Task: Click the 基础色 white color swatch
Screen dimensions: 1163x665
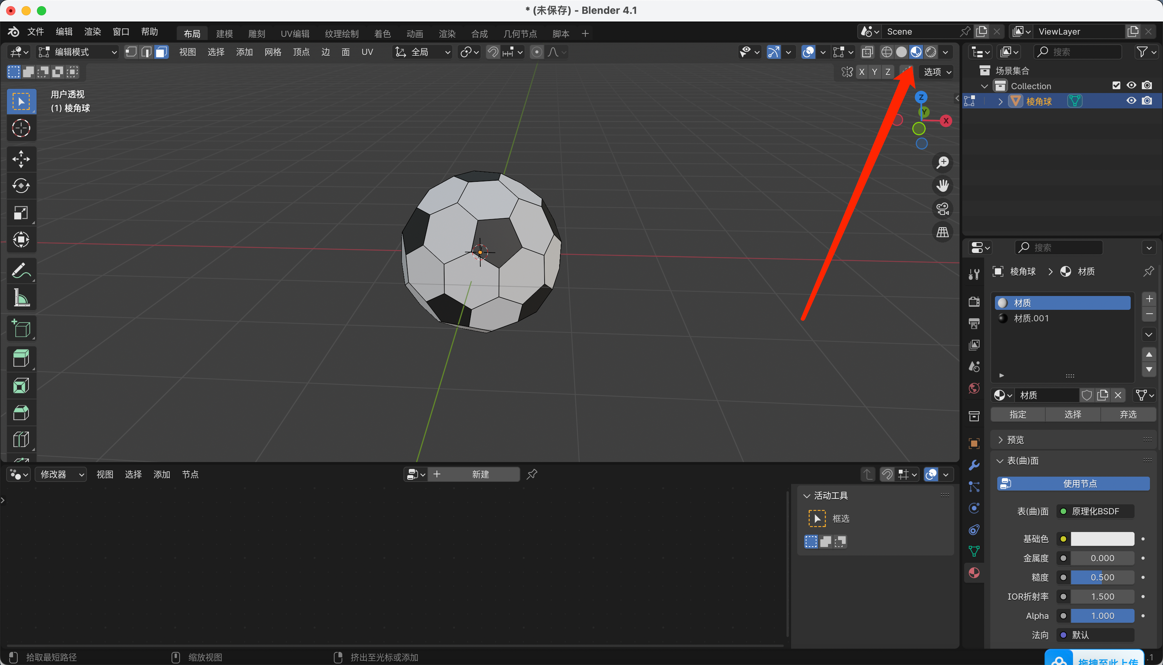Action: (1102, 539)
